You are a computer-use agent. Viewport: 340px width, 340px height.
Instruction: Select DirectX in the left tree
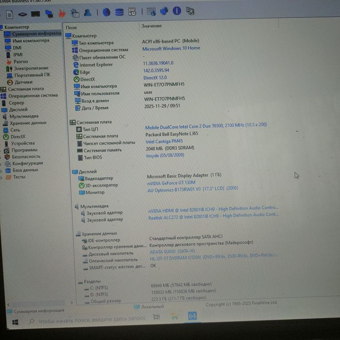[18, 136]
